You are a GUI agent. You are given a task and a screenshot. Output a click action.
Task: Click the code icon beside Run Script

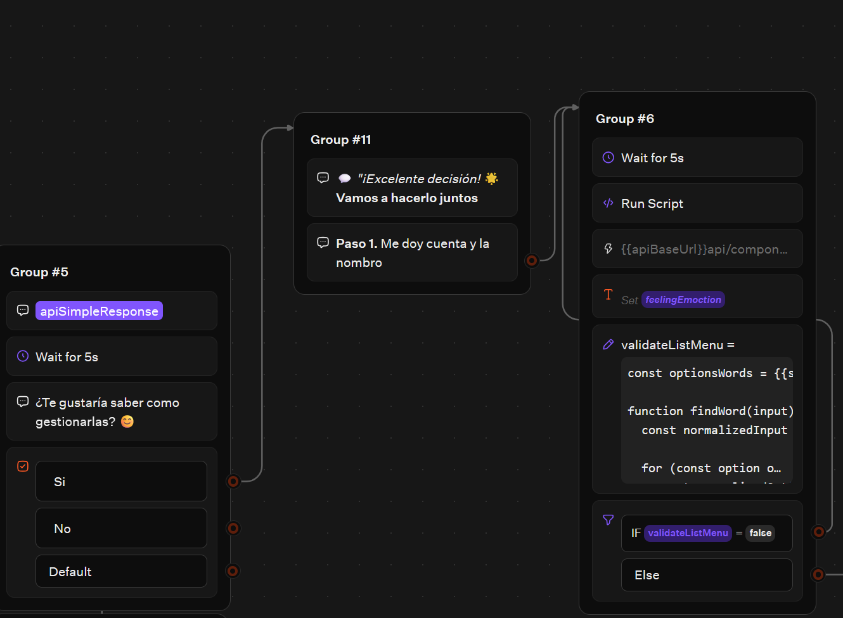coord(608,203)
